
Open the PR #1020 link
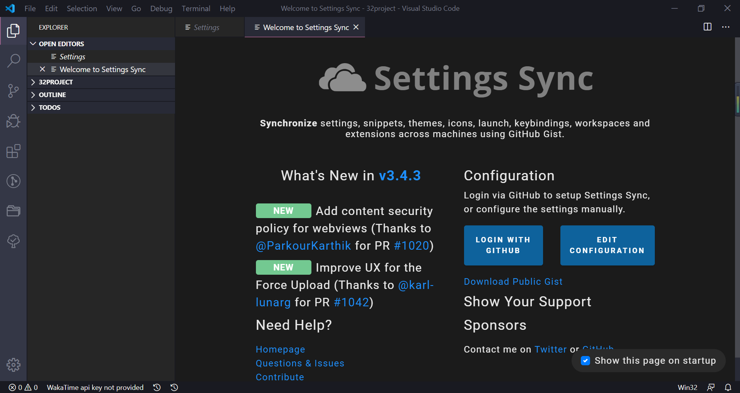click(412, 245)
